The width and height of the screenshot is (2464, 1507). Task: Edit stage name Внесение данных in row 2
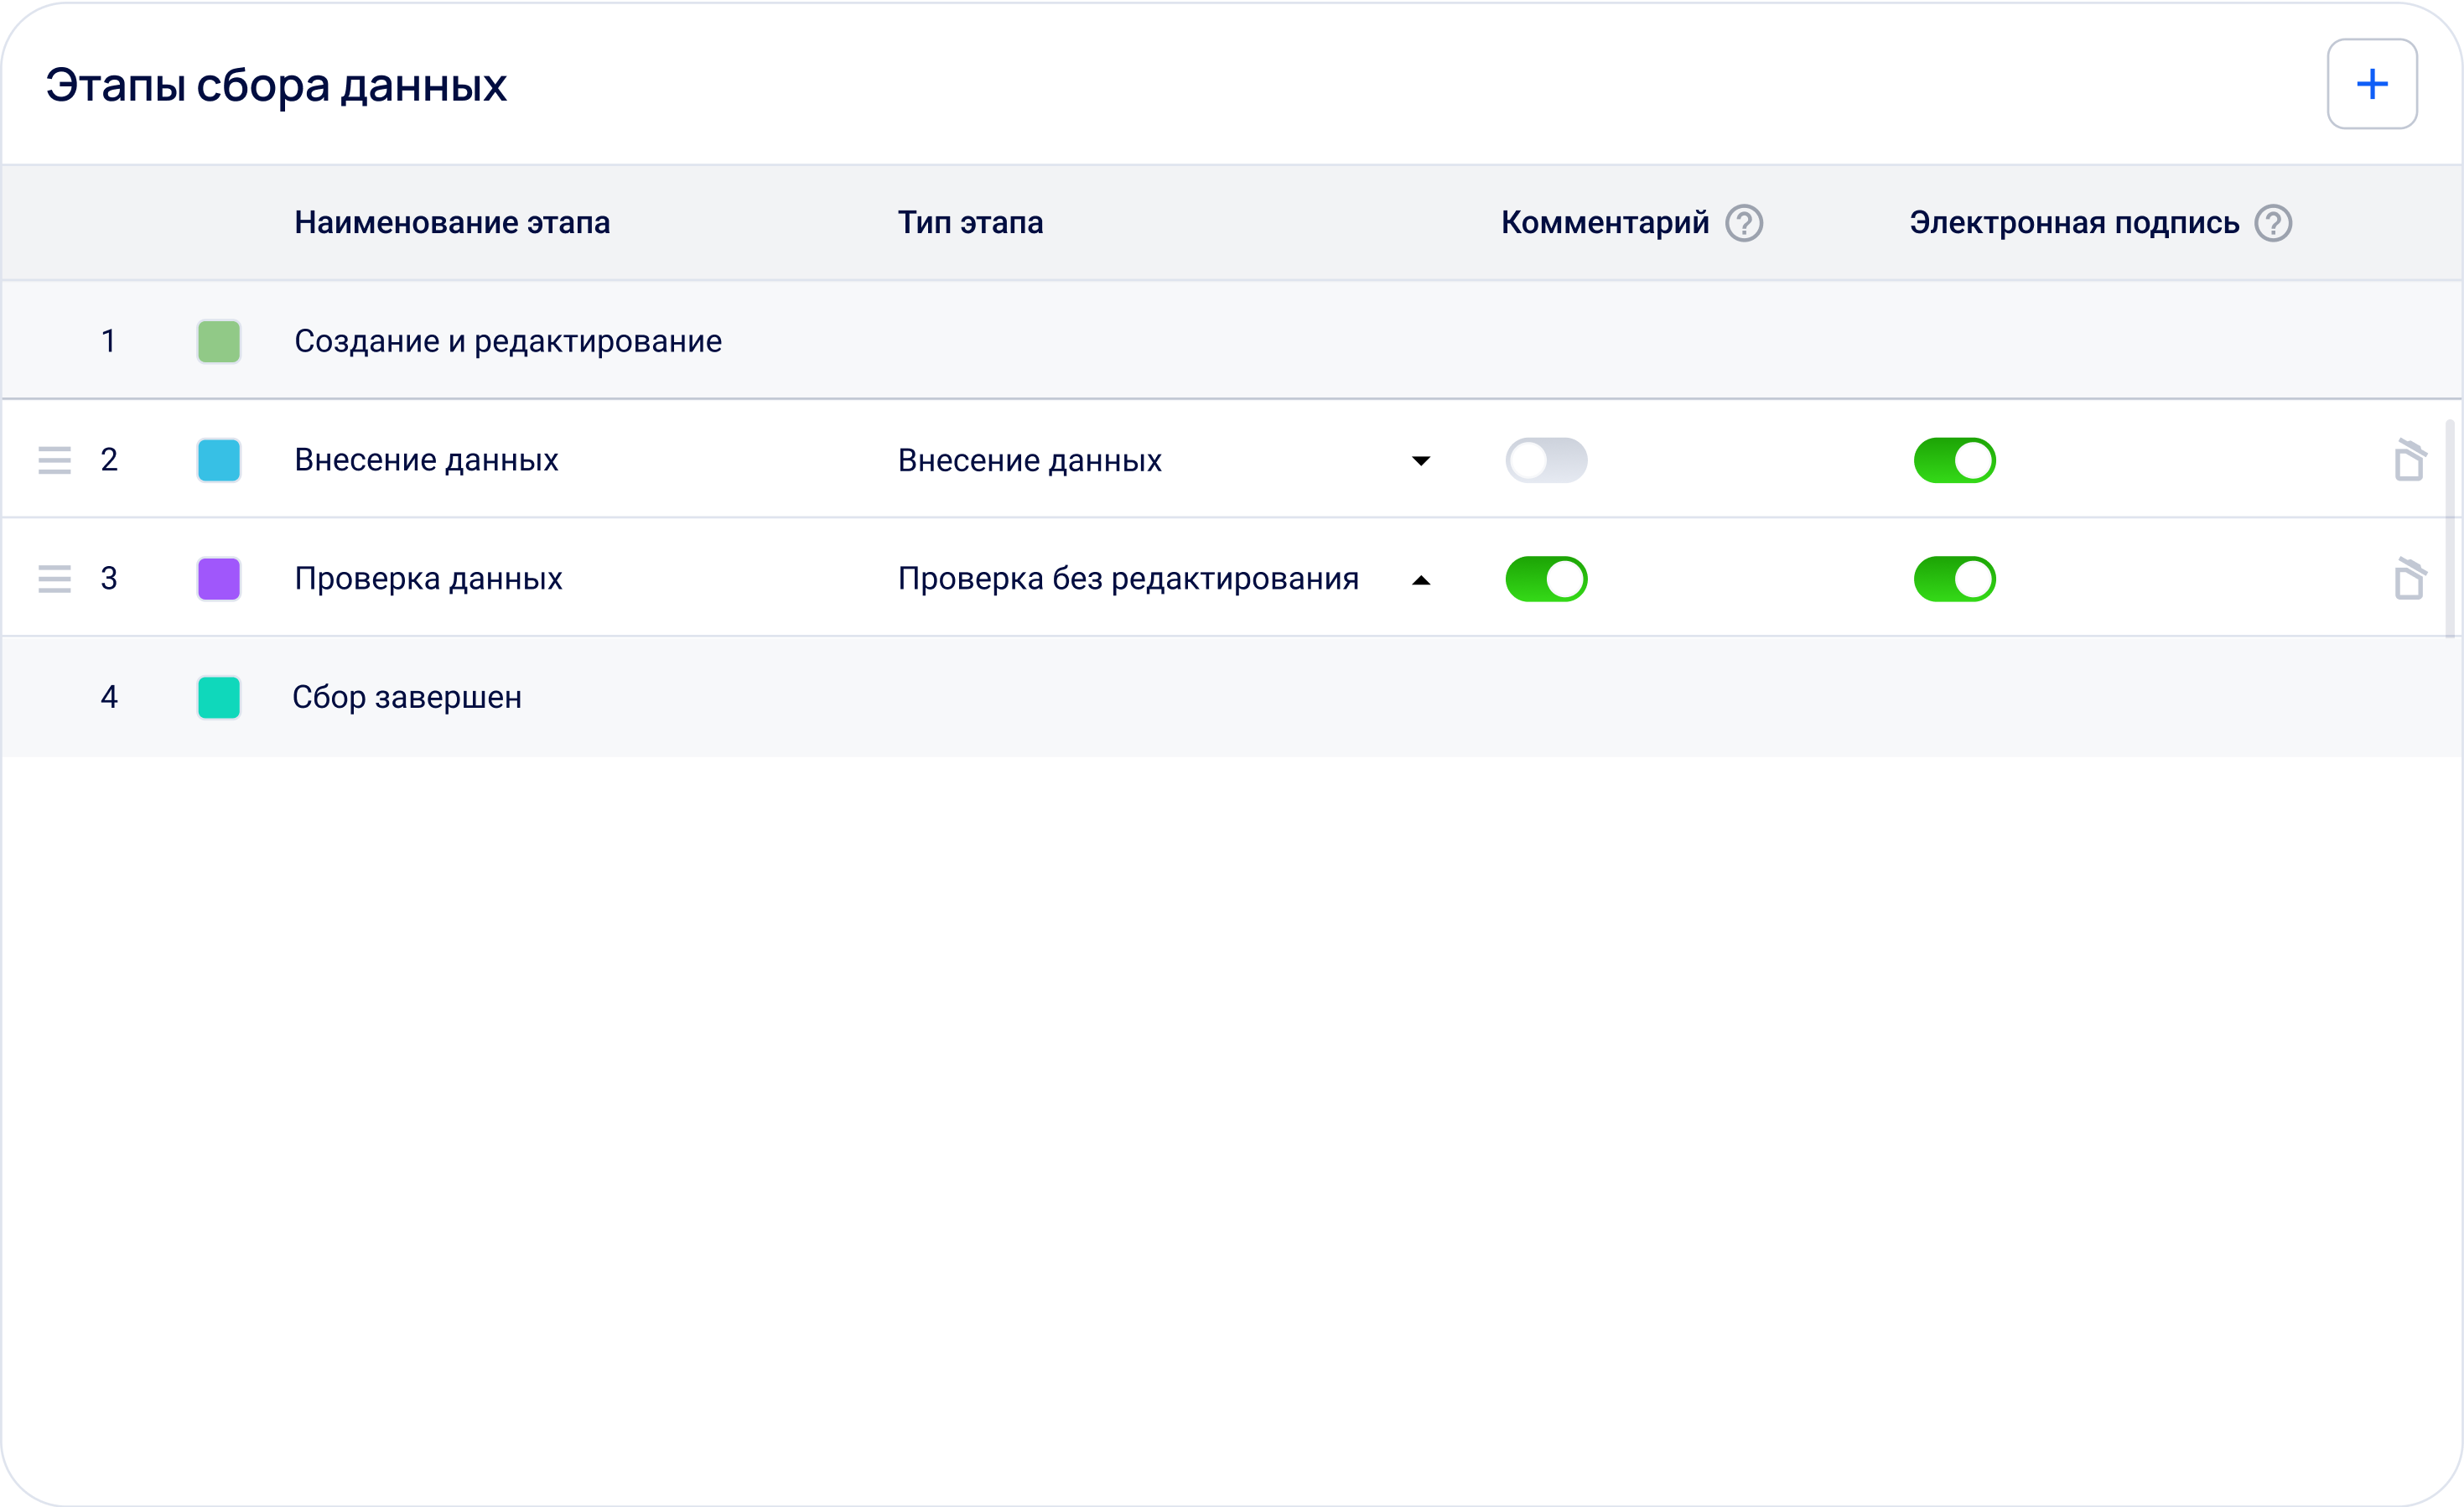click(x=426, y=460)
